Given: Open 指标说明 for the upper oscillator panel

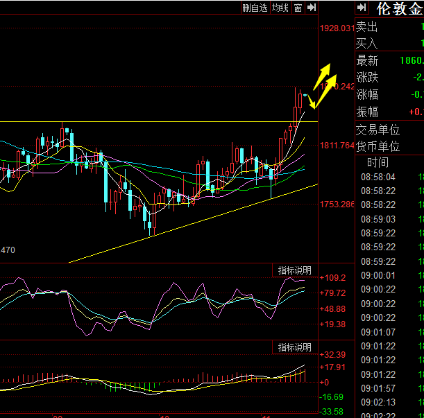Looking at the screenshot, I should tap(295, 270).
